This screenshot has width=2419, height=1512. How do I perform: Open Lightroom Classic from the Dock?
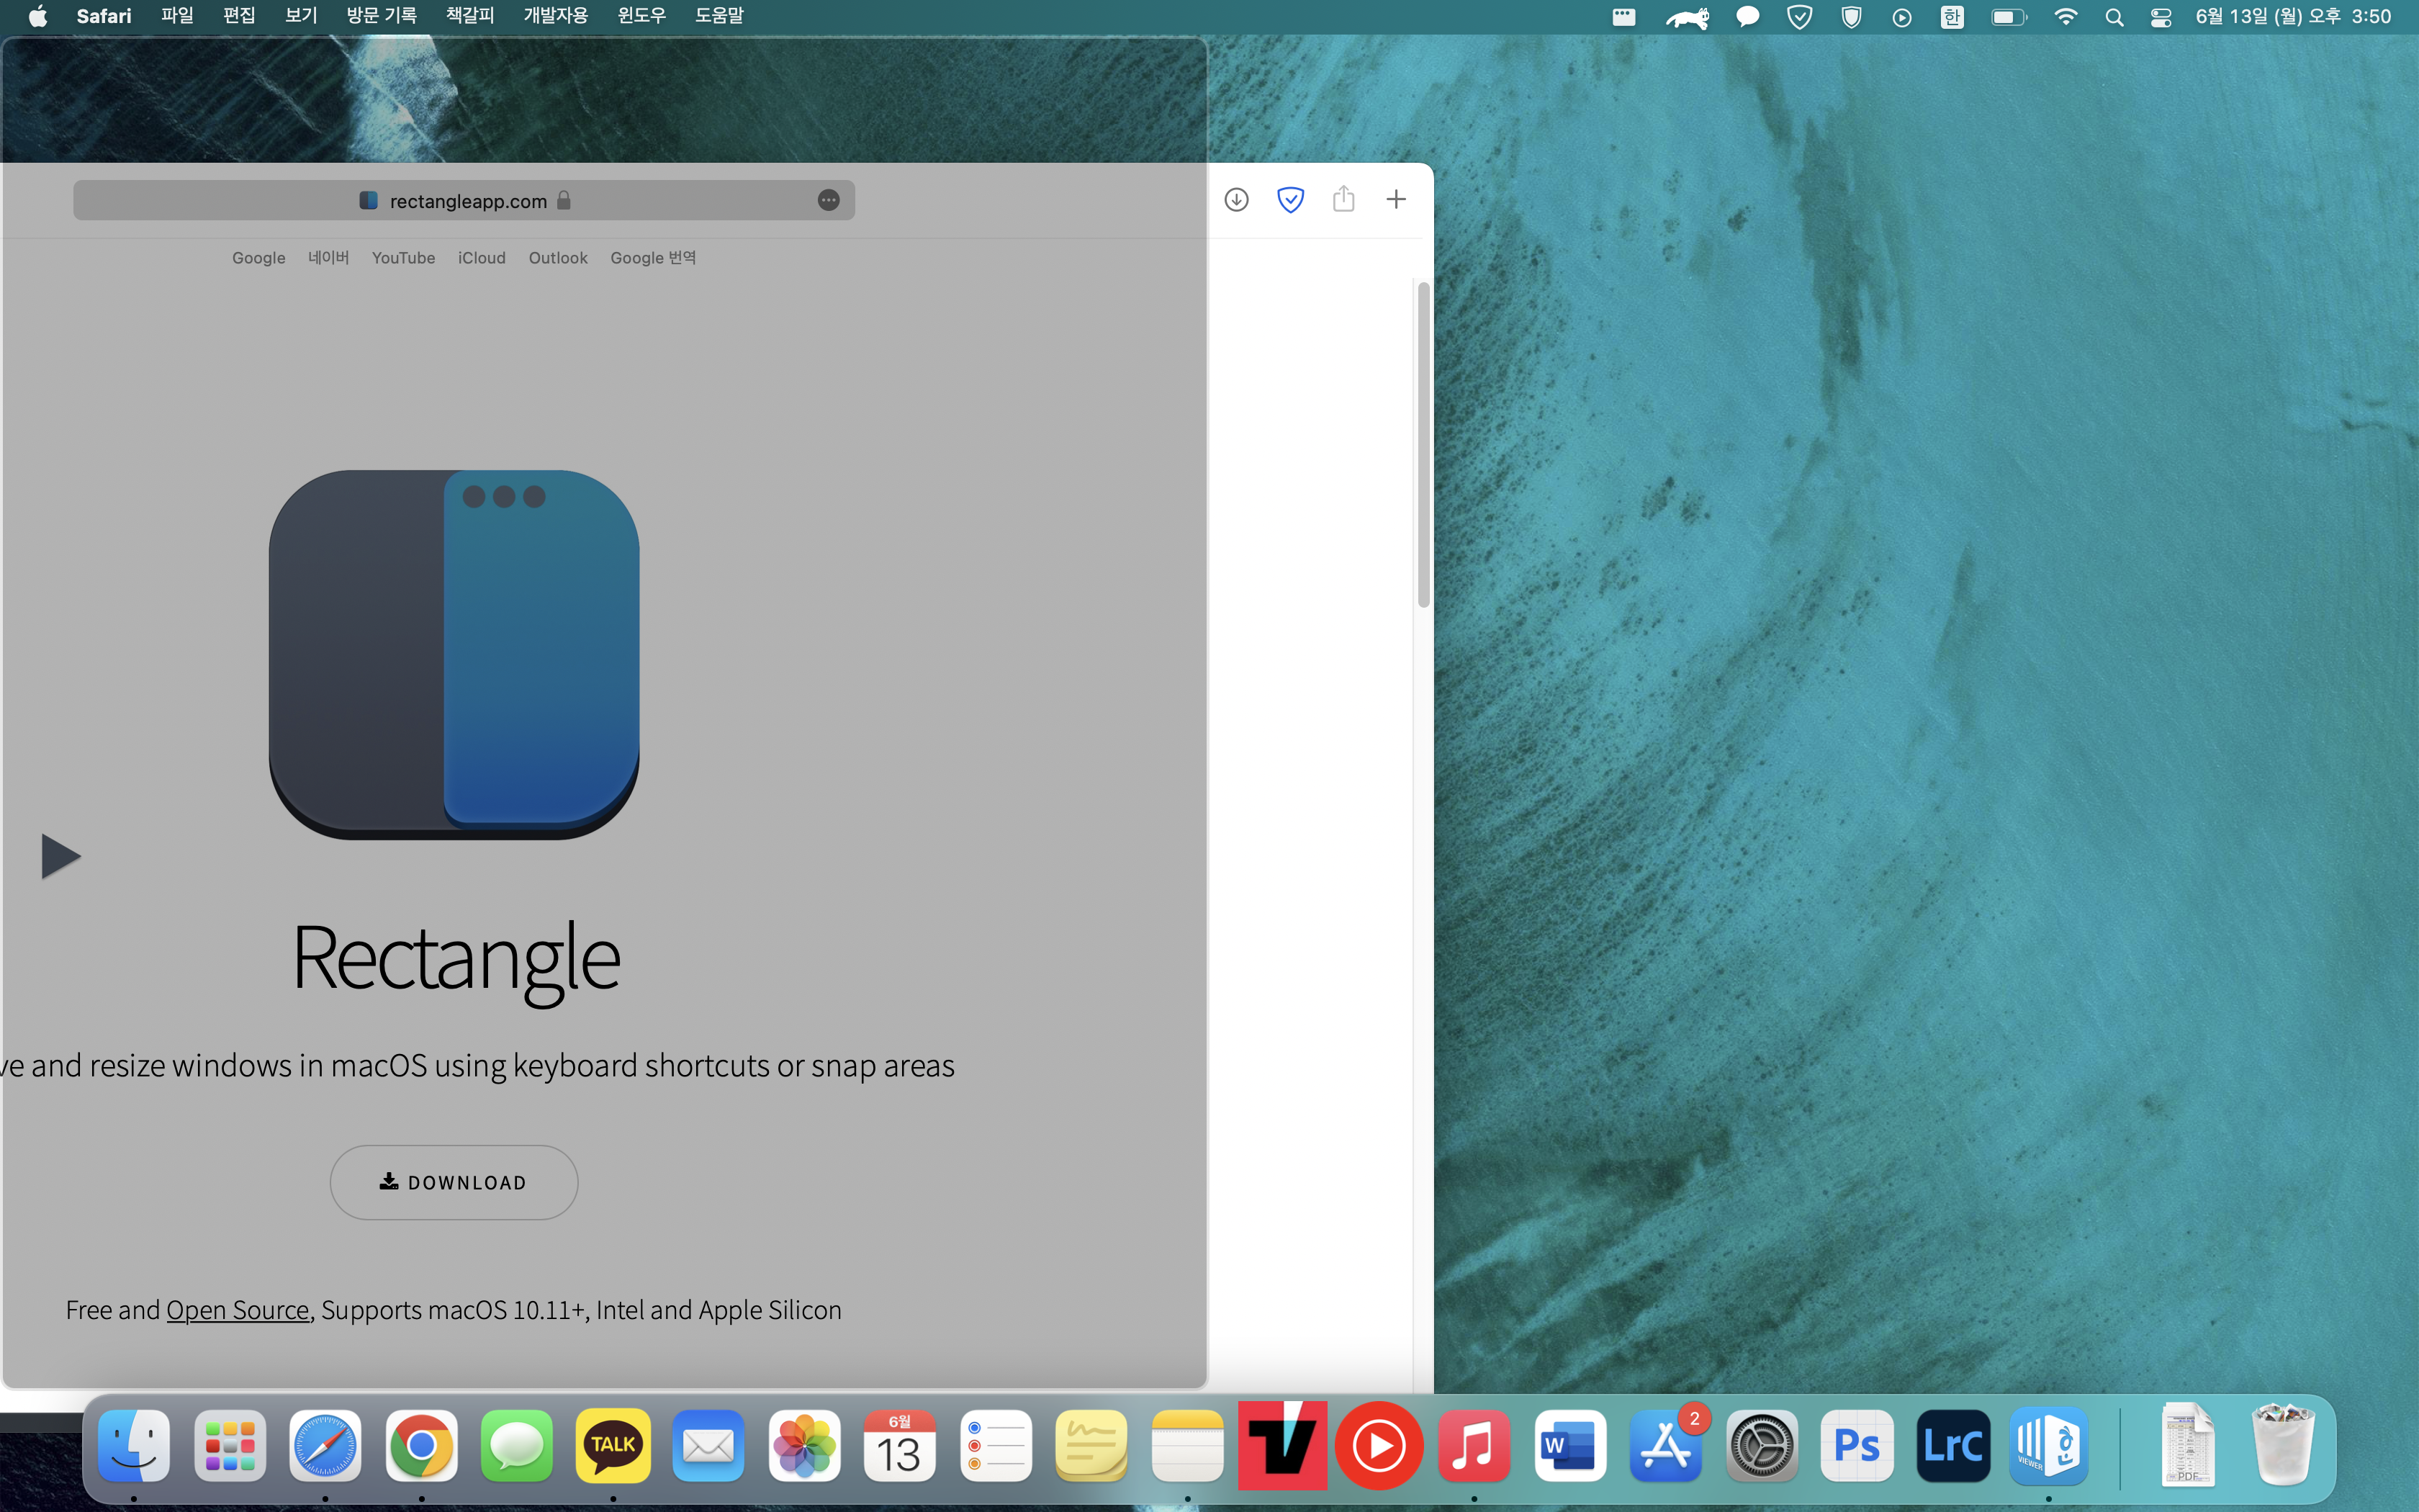point(1953,1445)
